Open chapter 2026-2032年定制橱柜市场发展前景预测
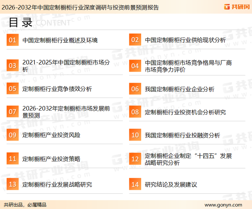Image resolution: width=252 pixels, height=209 pixels. coord(66,112)
